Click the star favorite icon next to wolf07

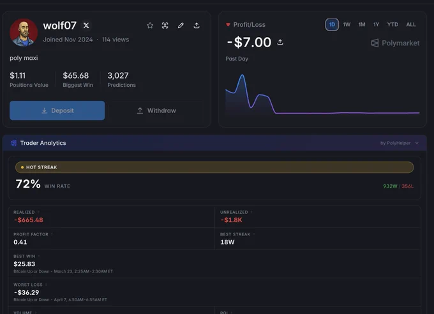pos(150,26)
